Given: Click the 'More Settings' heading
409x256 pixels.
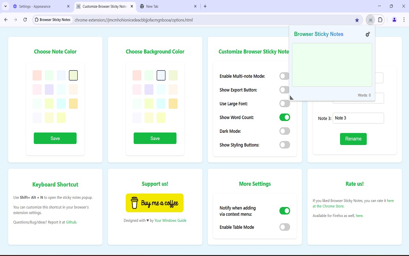Looking at the screenshot, I should [x=255, y=184].
